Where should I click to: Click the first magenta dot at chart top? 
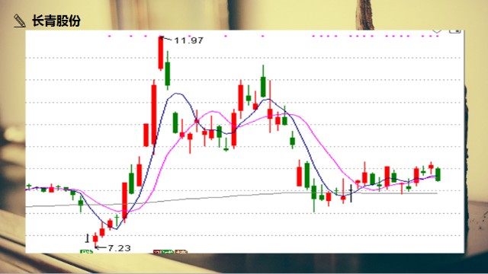pyautogui.click(x=109, y=36)
